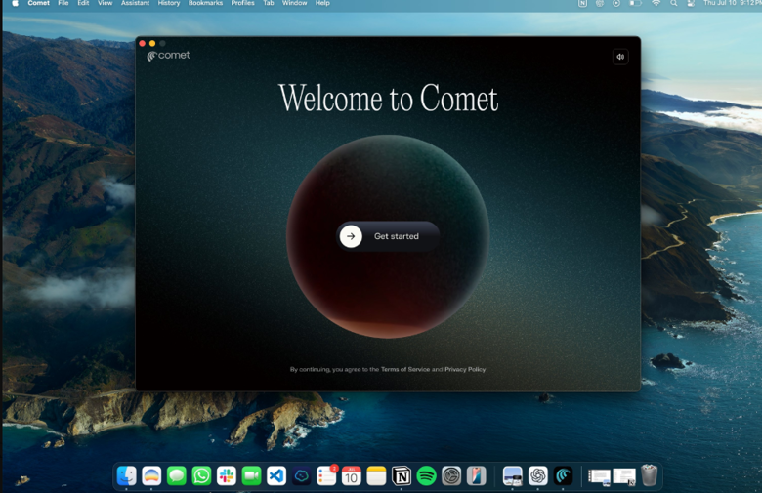The image size is (762, 493).
Task: Launch Spotify from the dock
Action: pyautogui.click(x=426, y=476)
